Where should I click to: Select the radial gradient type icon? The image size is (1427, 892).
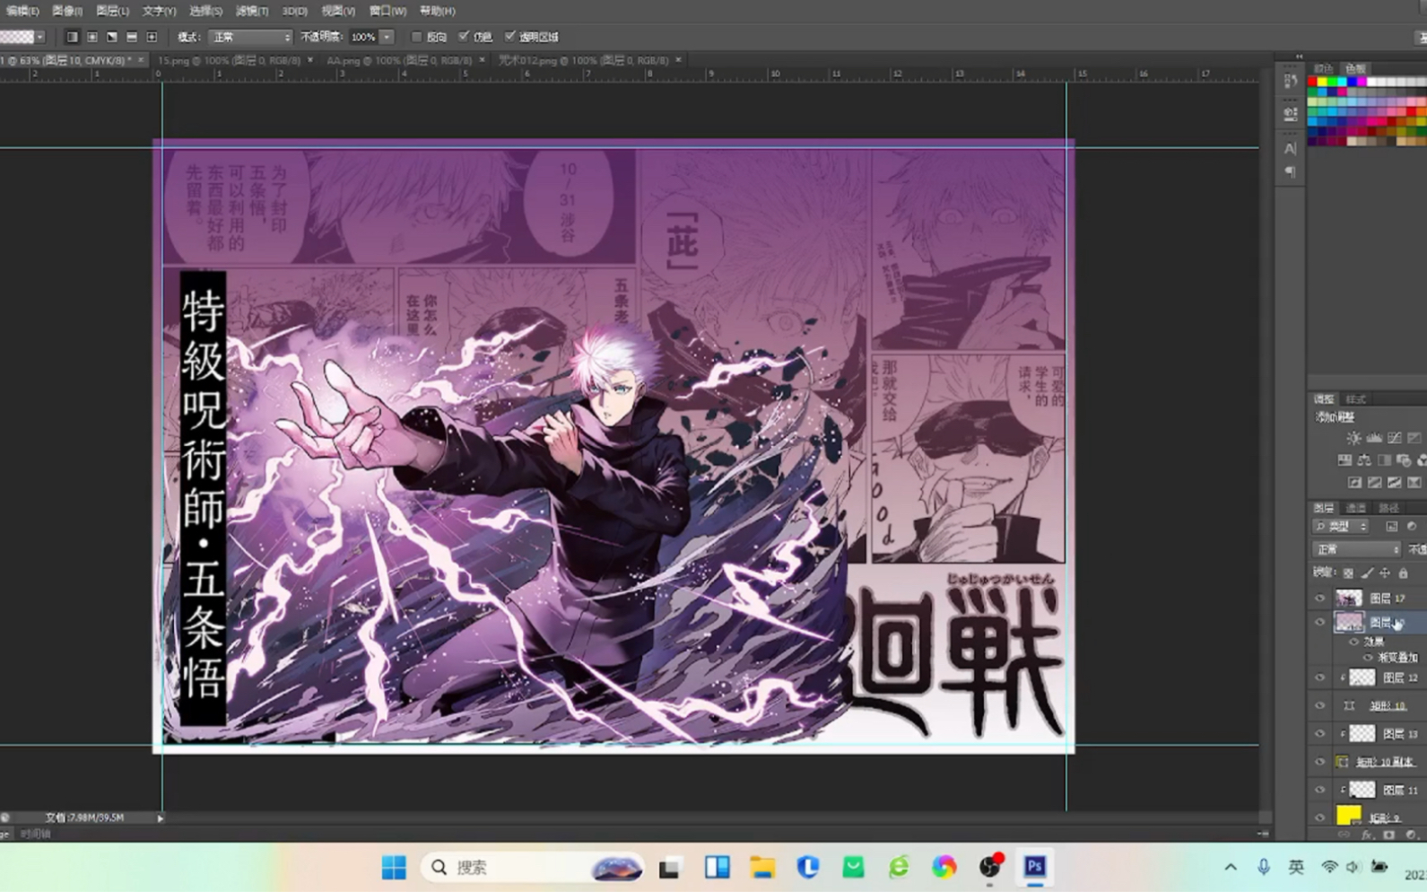[x=92, y=37]
